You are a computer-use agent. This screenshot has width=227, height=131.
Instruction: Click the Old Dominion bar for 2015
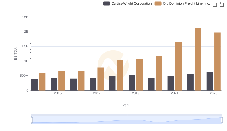pos(62,81)
